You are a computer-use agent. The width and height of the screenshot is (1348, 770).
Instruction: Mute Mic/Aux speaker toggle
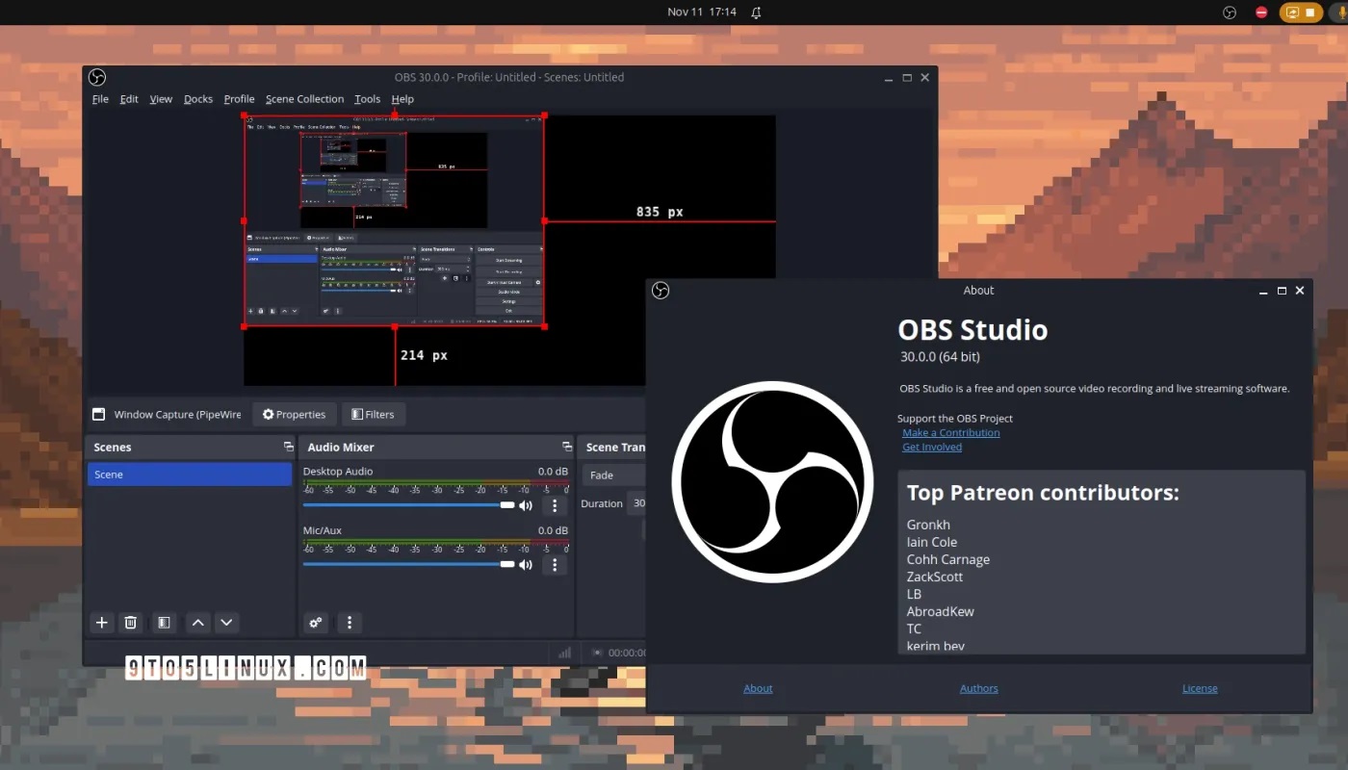tap(526, 565)
